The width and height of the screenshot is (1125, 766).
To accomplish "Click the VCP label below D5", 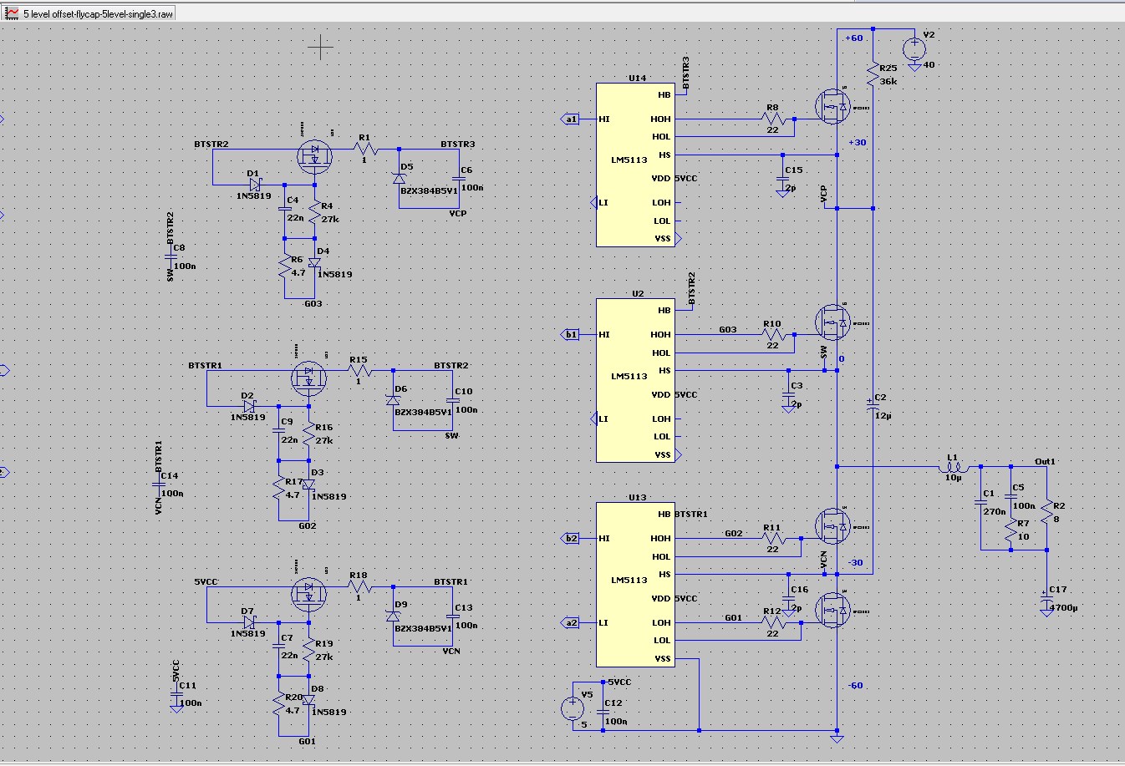I will [x=457, y=214].
